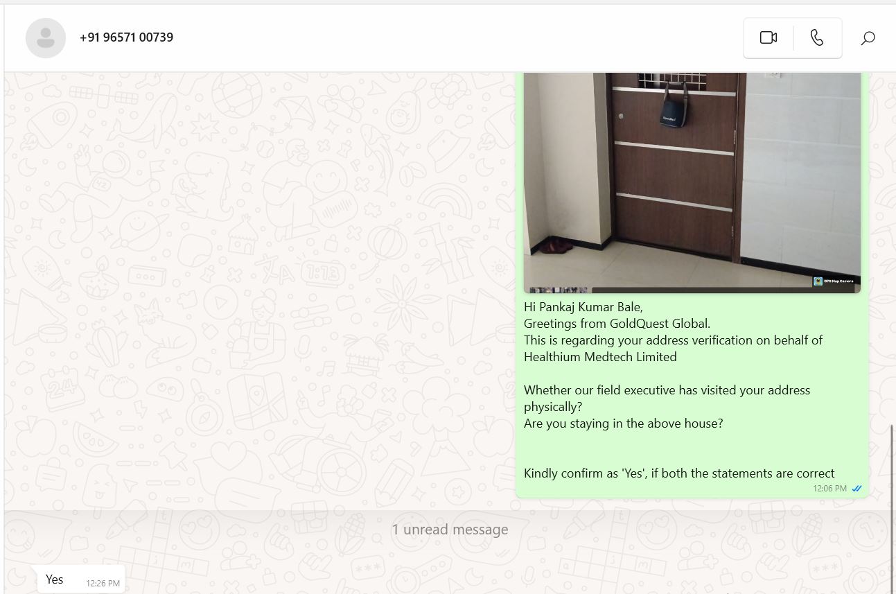Click the 12:26 PM timestamp
The height and width of the screenshot is (594, 896).
click(103, 584)
